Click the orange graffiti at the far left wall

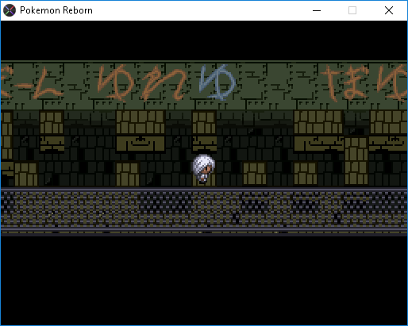[32, 82]
